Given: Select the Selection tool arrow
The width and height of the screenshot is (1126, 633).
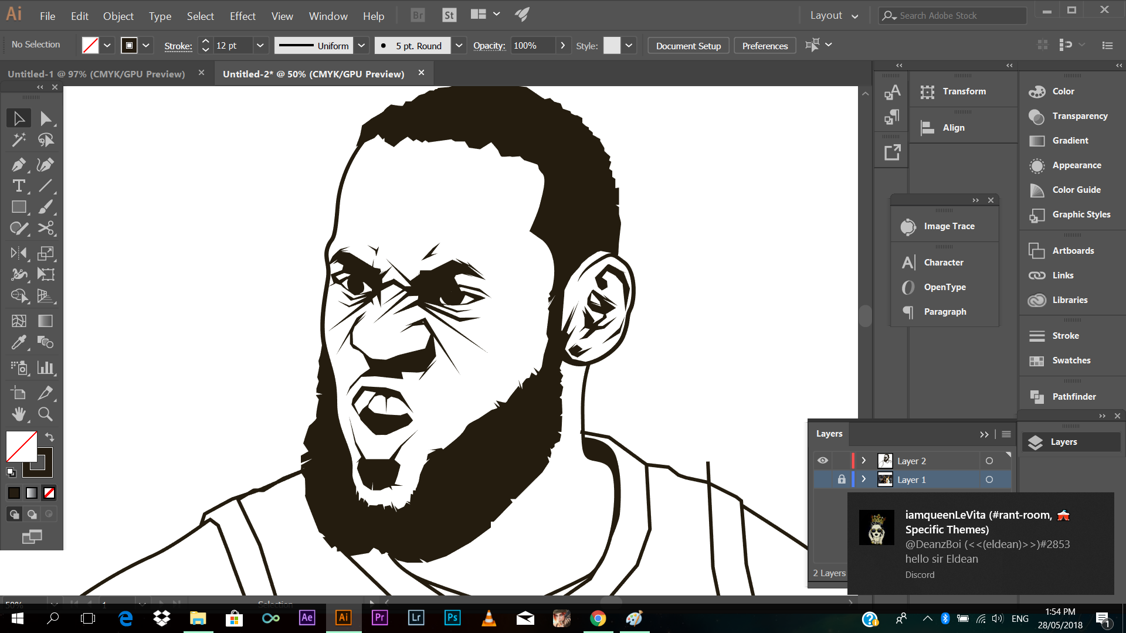Looking at the screenshot, I should coord(19,118).
